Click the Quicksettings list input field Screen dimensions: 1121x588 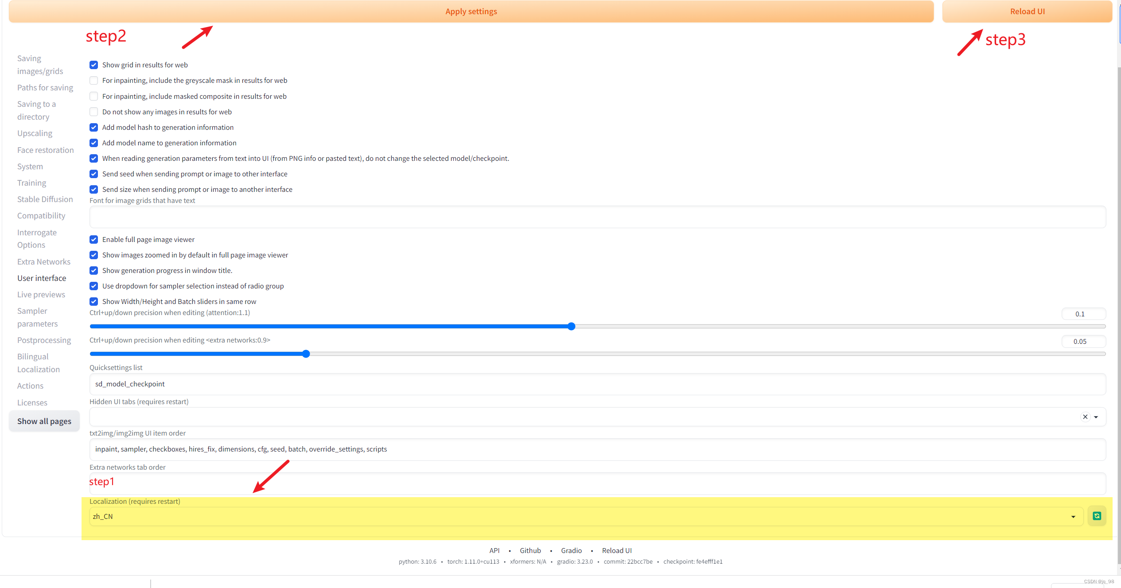click(597, 384)
